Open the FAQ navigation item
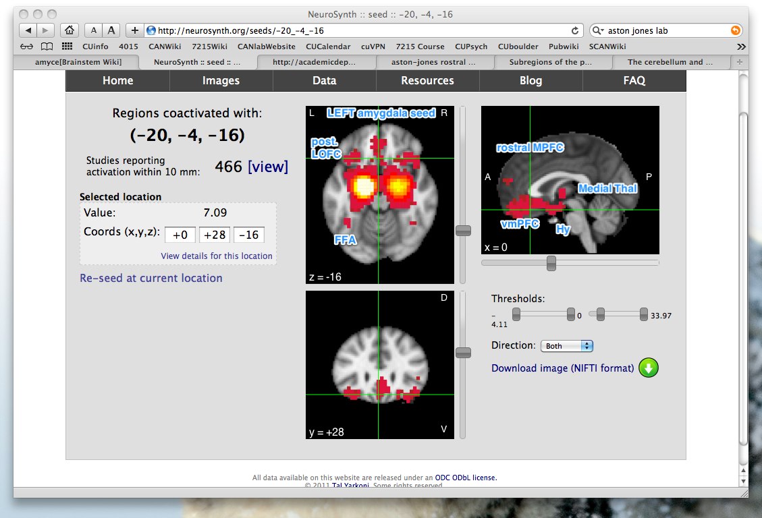Viewport: 762px width, 518px height. (634, 80)
